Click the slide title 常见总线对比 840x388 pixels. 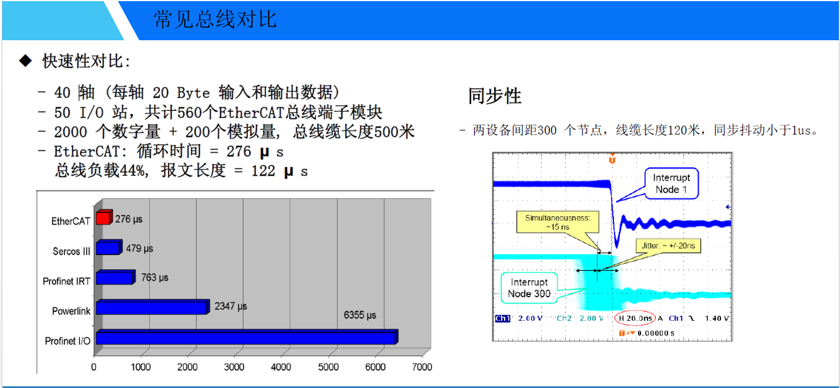click(215, 20)
